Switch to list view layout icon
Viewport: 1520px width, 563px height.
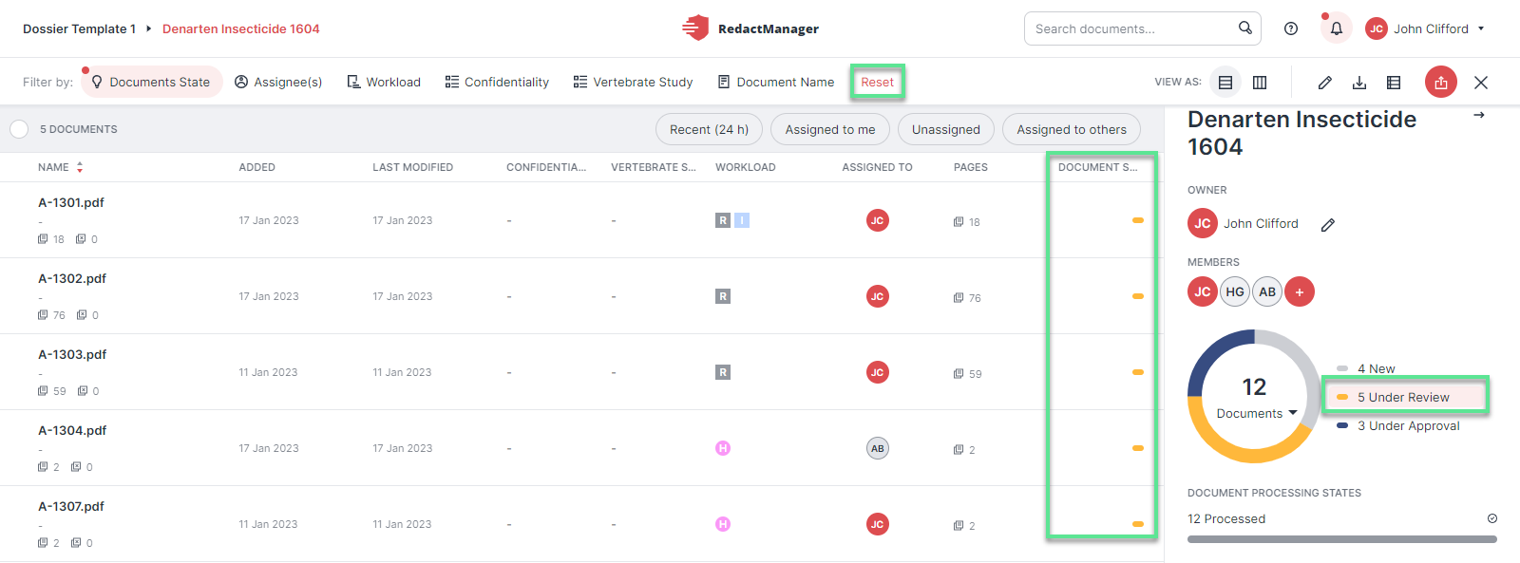1225,83
